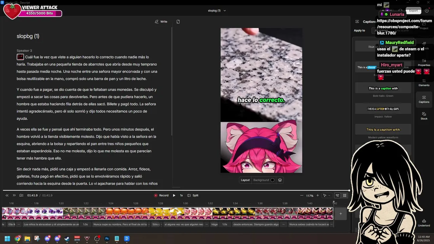Open OBS Studio from the taskbar

pyautogui.click(x=97, y=239)
